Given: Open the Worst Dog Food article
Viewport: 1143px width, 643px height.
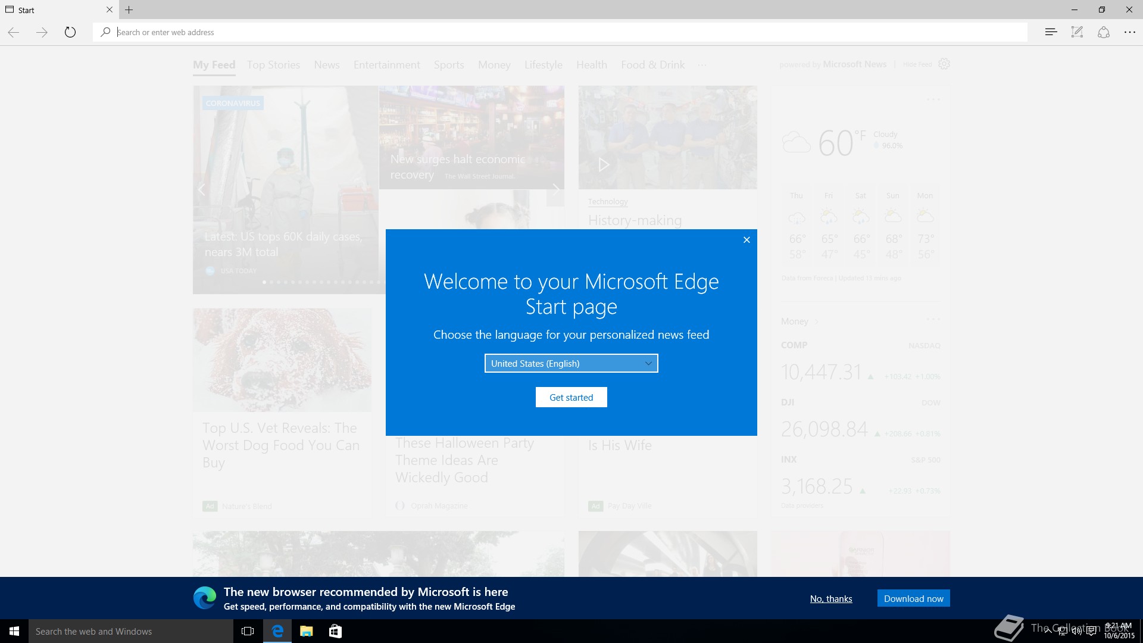Looking at the screenshot, I should pyautogui.click(x=281, y=445).
